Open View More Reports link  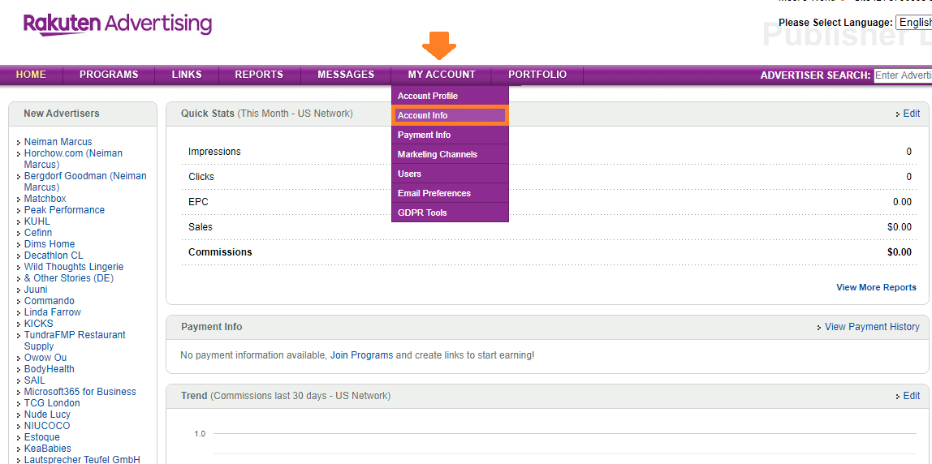tap(876, 287)
